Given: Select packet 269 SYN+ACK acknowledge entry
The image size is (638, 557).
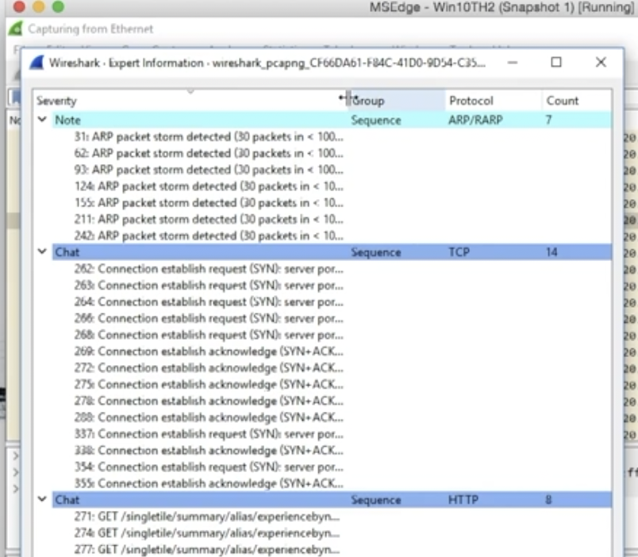Looking at the screenshot, I should point(209,351).
